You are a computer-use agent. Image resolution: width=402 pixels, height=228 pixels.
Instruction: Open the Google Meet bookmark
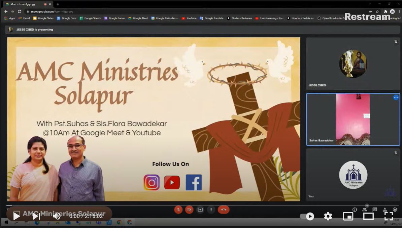coord(138,18)
